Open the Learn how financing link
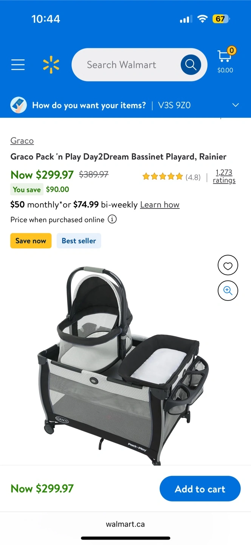The width and height of the screenshot is (251, 545). coord(160,205)
